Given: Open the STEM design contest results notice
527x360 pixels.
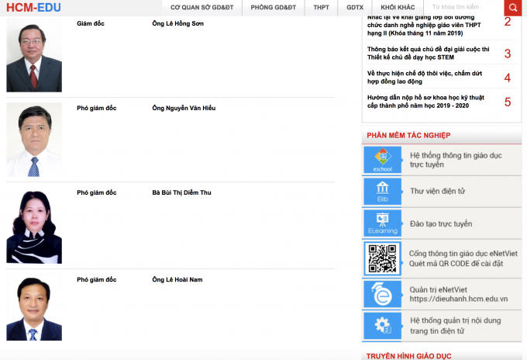Looking at the screenshot, I should point(428,53).
